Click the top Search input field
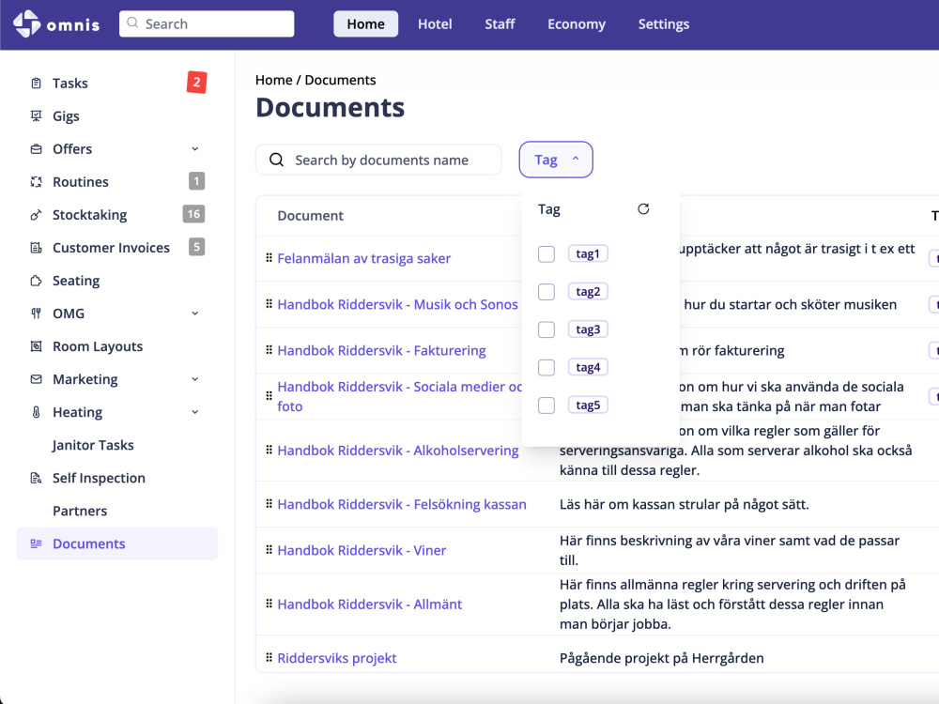This screenshot has height=704, width=939. pos(207,24)
